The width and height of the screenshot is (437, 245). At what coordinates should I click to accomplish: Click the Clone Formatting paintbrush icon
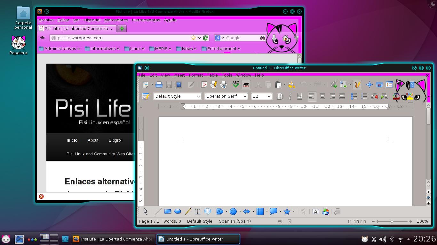291,85
